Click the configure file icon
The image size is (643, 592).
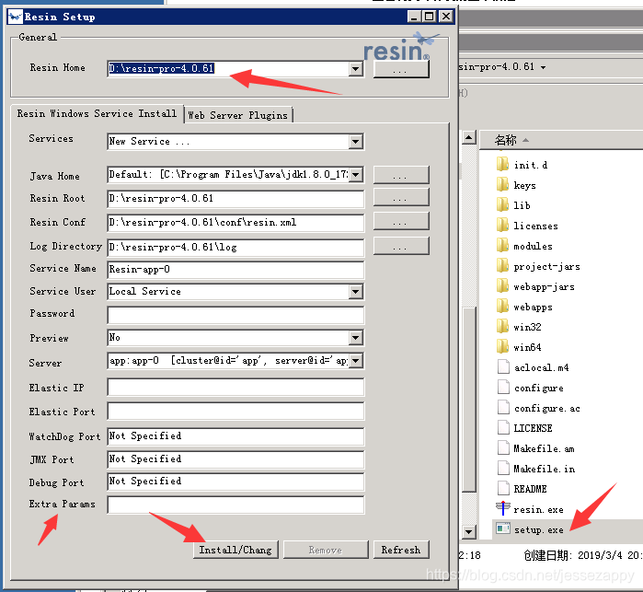click(503, 388)
